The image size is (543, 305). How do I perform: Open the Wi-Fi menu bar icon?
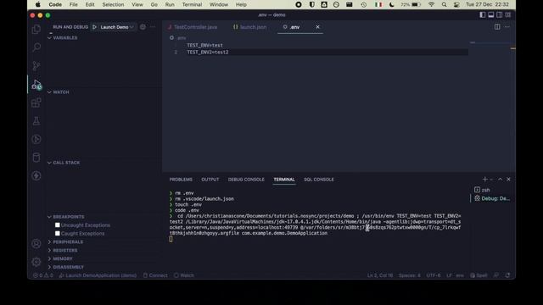(432, 4)
